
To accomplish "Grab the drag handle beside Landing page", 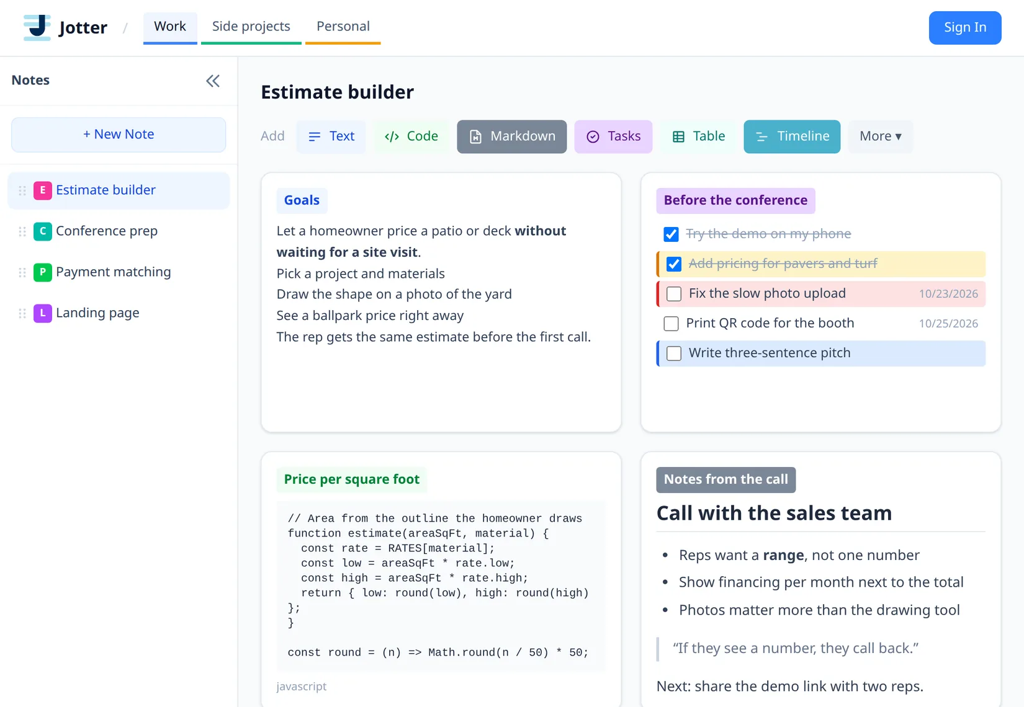I will 22,313.
